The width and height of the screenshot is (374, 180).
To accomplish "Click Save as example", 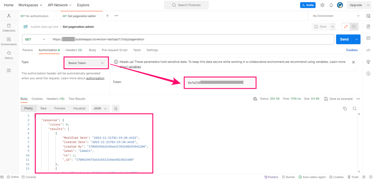I will pos(338,99).
